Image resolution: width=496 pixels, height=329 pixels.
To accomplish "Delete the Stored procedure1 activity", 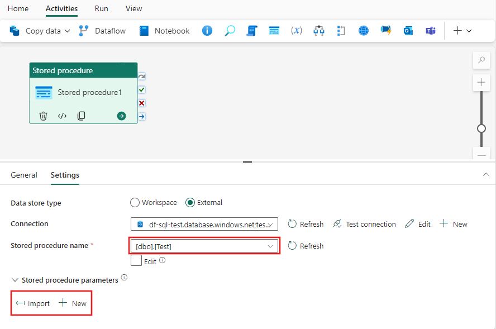I will 43,116.
